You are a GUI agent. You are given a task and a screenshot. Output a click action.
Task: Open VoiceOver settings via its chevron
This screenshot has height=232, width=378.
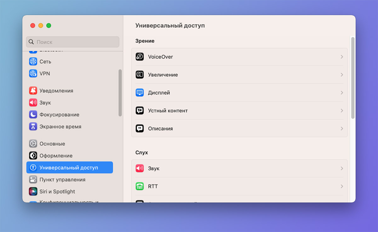(342, 57)
